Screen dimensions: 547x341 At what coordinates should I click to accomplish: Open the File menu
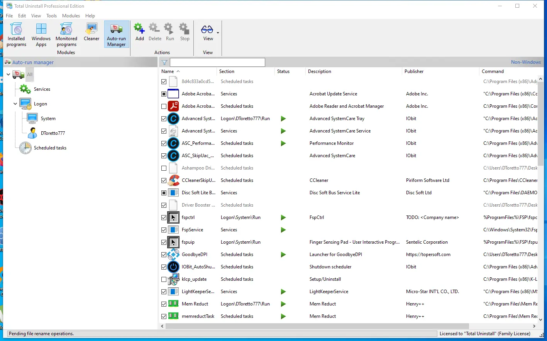pos(9,16)
